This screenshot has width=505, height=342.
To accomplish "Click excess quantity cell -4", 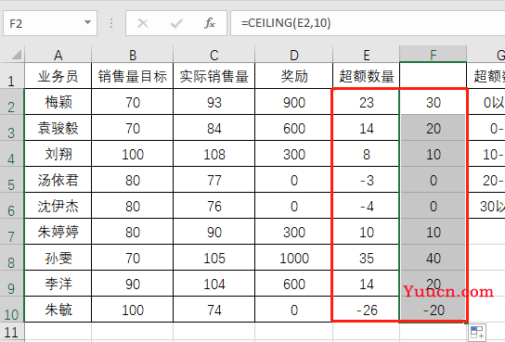I will [366, 206].
